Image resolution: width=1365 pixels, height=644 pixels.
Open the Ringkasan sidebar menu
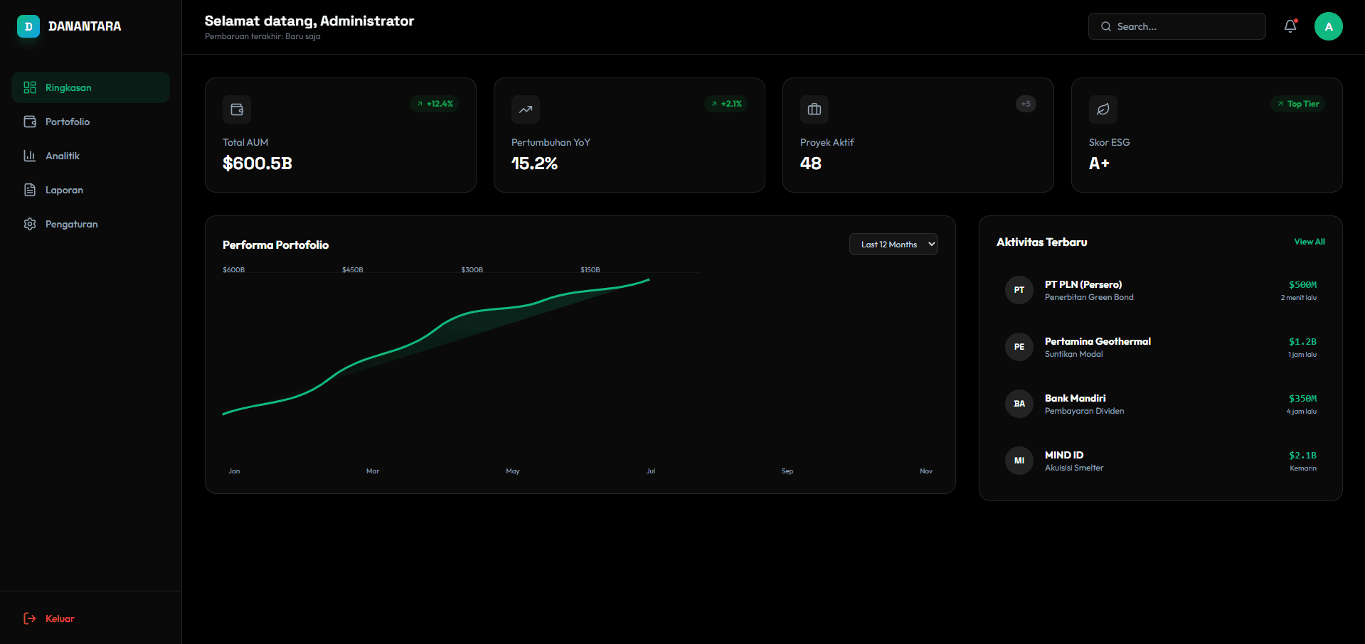point(90,87)
